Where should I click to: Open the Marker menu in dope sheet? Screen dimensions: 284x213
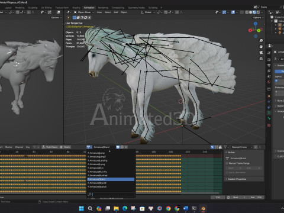click(x=8, y=147)
